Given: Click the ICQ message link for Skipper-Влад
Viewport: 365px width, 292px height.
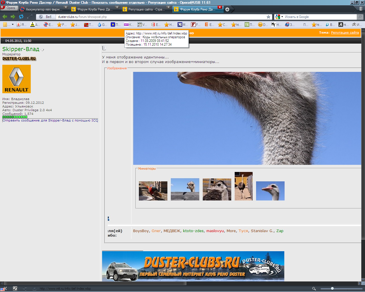Looking at the screenshot, I should point(50,120).
